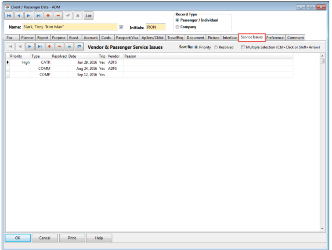Click the Initials input field

(x=155, y=27)
